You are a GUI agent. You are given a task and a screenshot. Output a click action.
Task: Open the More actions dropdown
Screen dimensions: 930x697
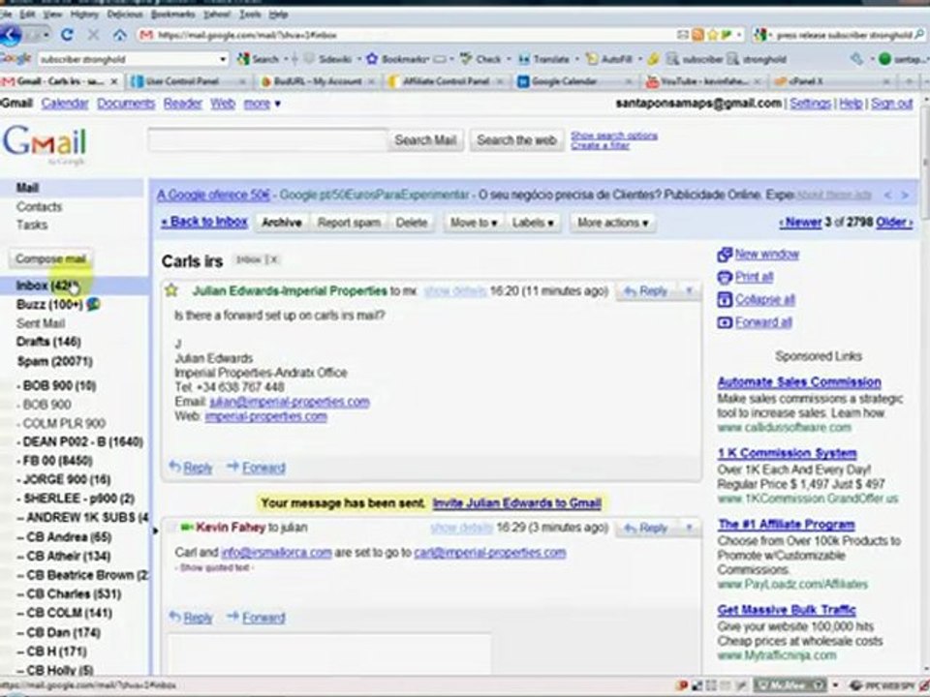coord(612,223)
